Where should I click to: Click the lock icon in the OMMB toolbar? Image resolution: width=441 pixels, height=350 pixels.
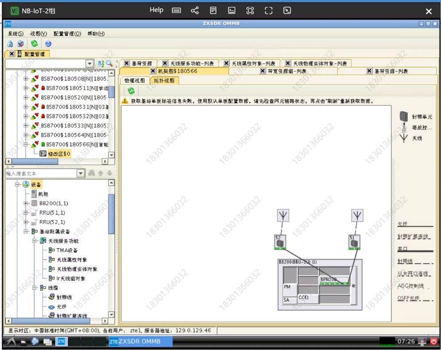point(10,44)
